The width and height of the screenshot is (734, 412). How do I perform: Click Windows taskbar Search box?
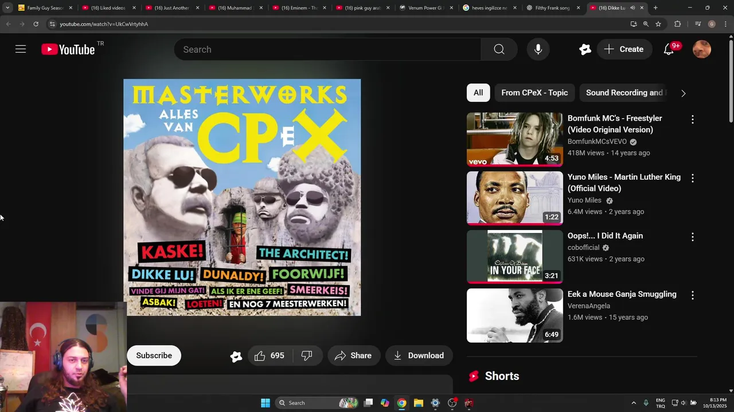click(x=317, y=403)
